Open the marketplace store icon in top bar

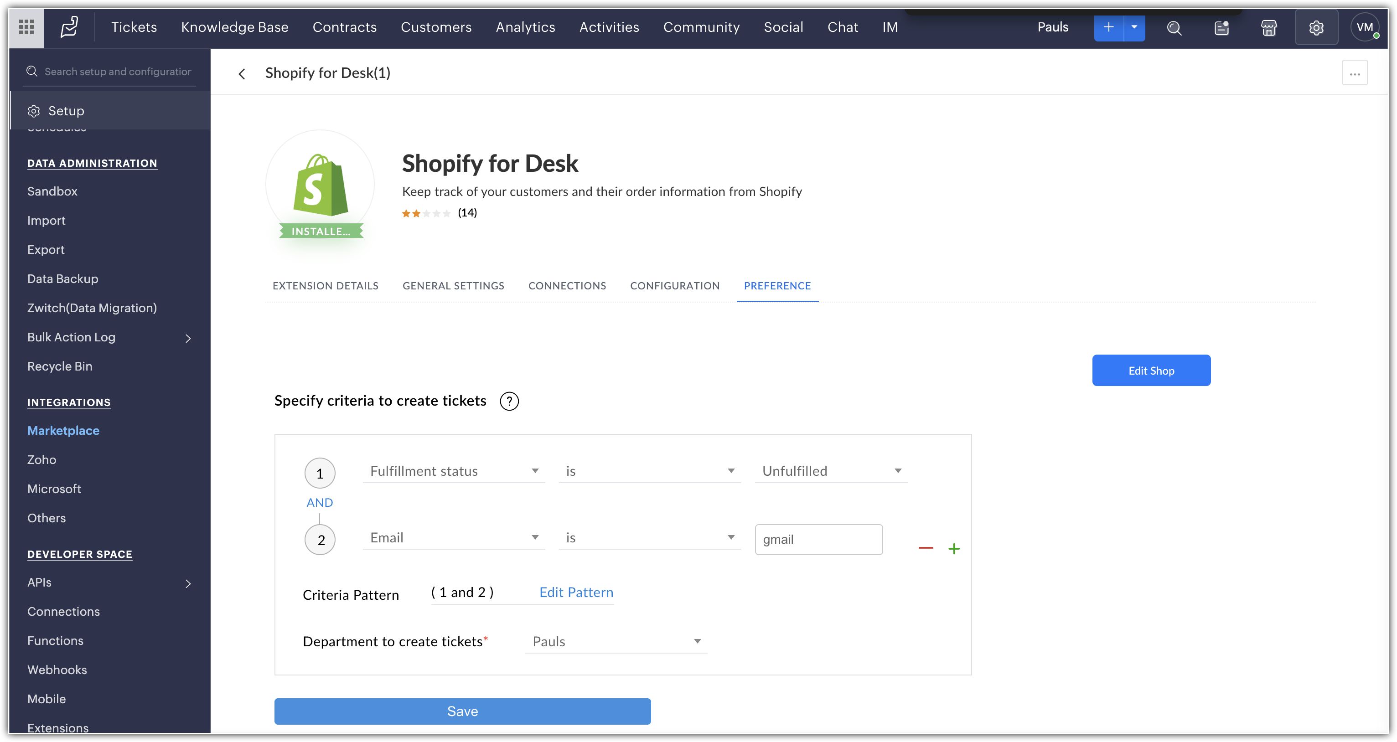point(1268,28)
